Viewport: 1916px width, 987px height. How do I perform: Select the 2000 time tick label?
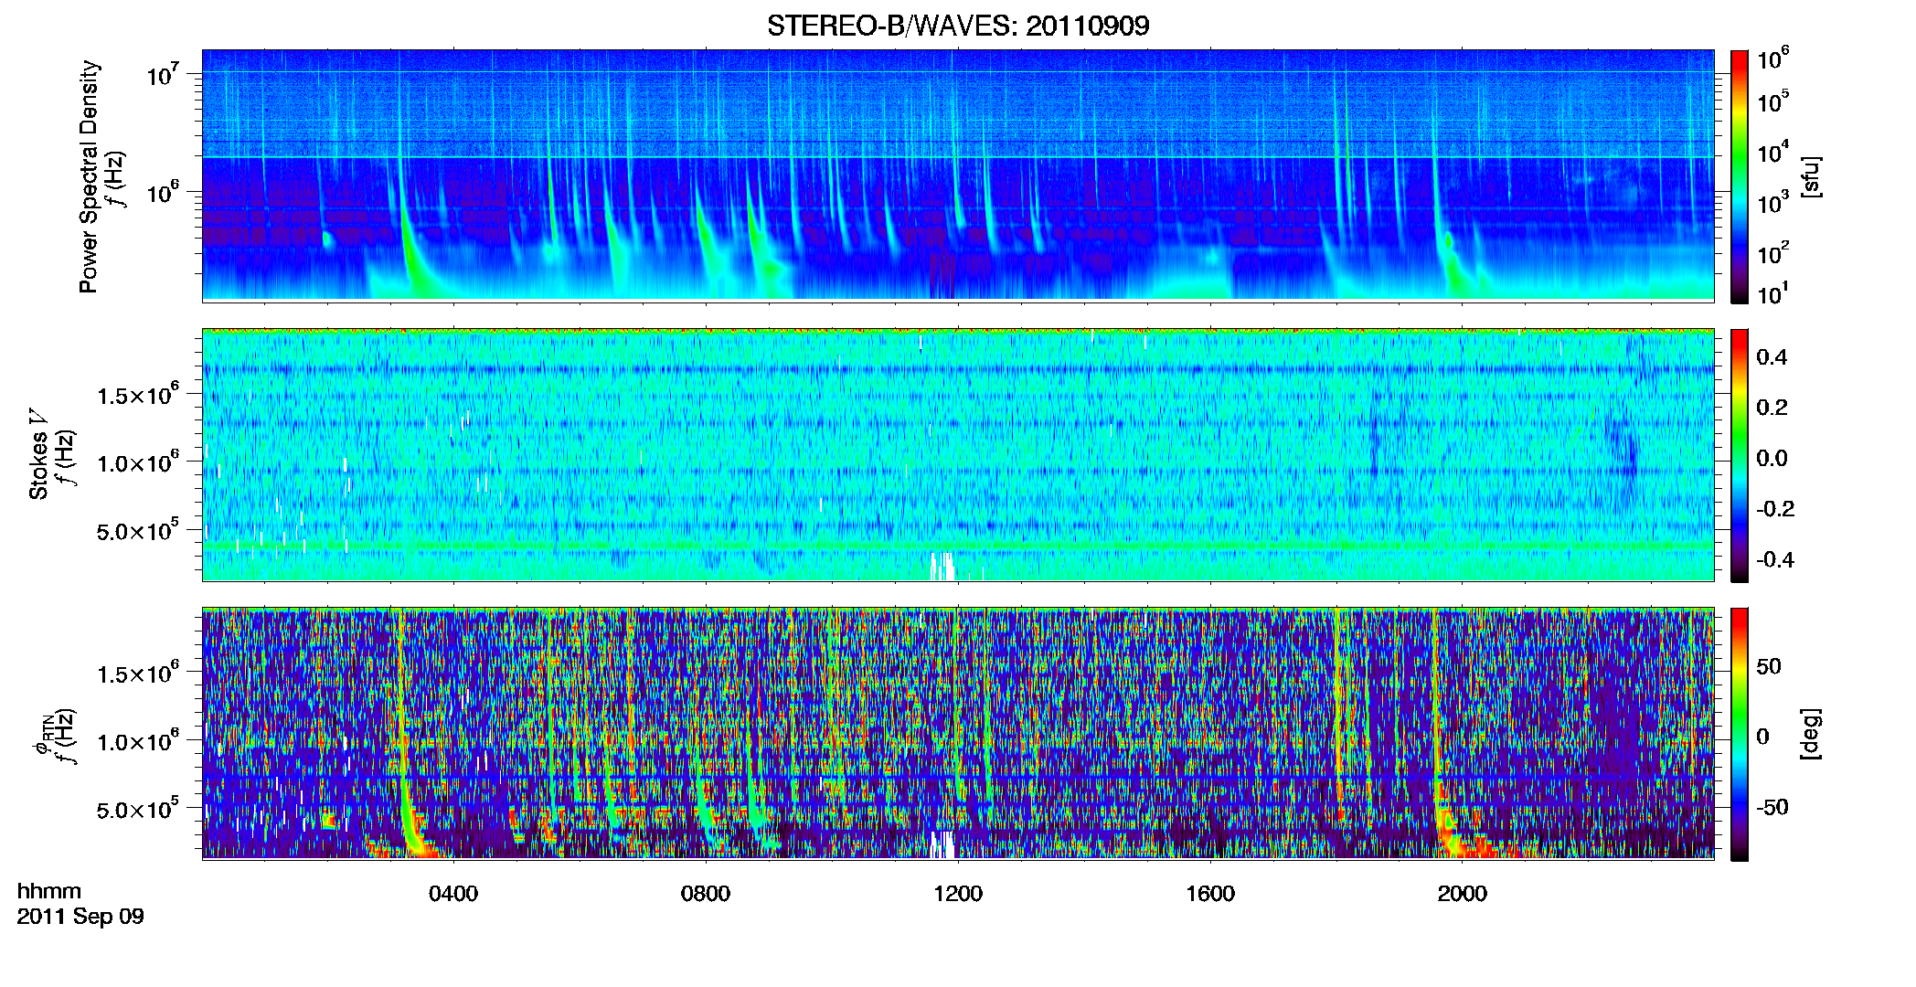1463,894
